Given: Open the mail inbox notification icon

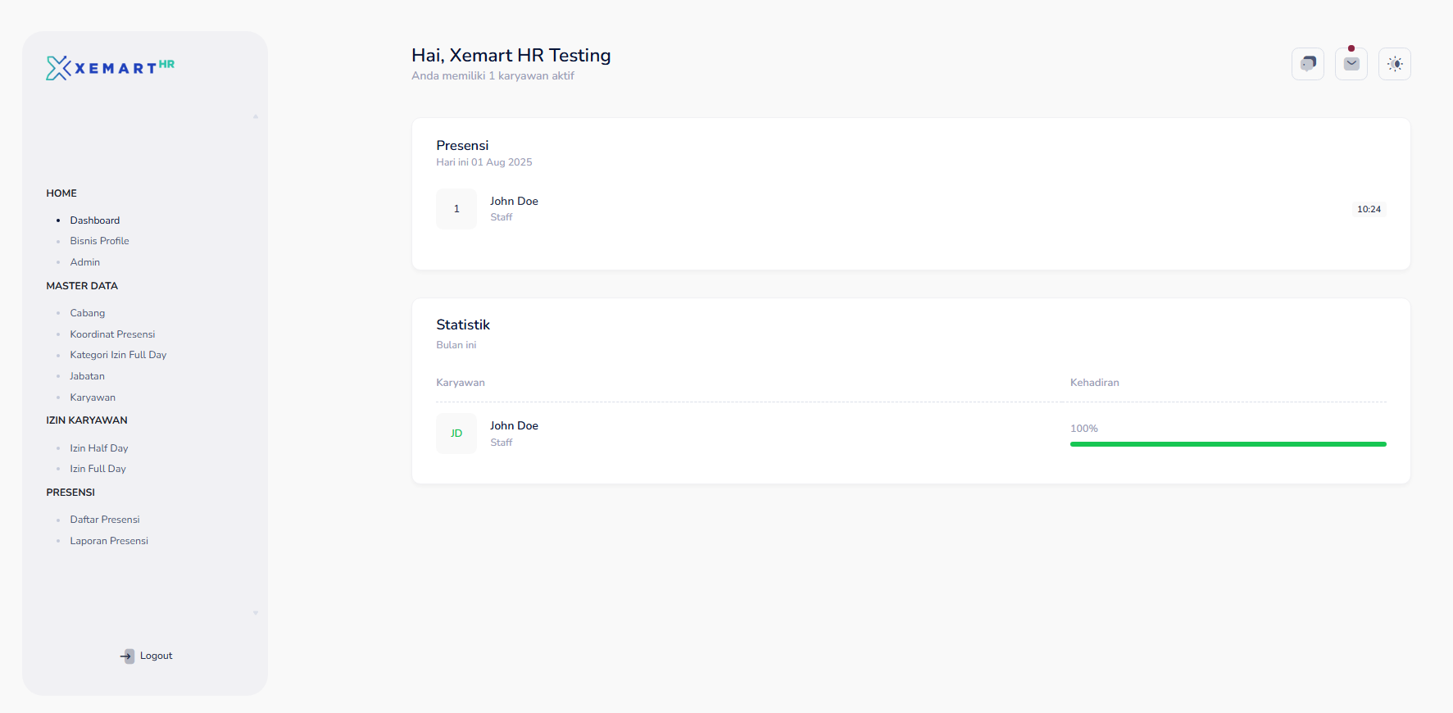Looking at the screenshot, I should click(x=1351, y=64).
